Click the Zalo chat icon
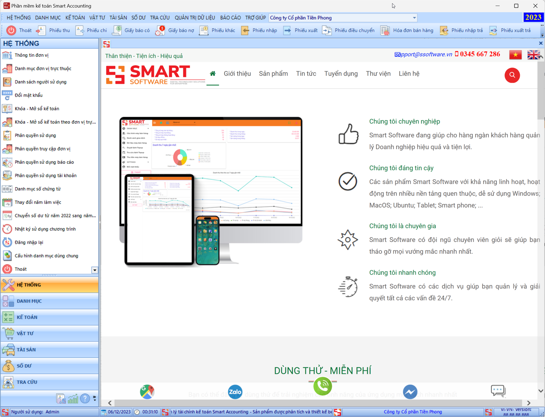 coord(235,392)
